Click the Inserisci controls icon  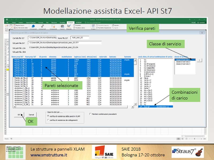62,27
